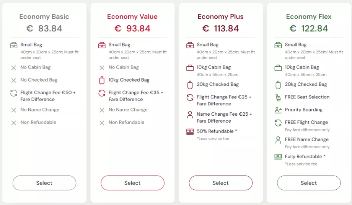The width and height of the screenshot is (352, 205).
Task: Click the Name Change Fee €25 person icon
Action: 190,115
